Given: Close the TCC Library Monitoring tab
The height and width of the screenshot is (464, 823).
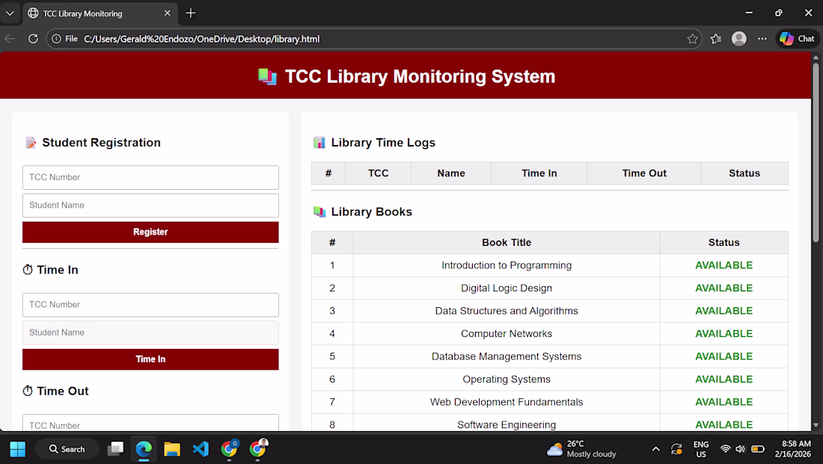Looking at the screenshot, I should point(167,13).
